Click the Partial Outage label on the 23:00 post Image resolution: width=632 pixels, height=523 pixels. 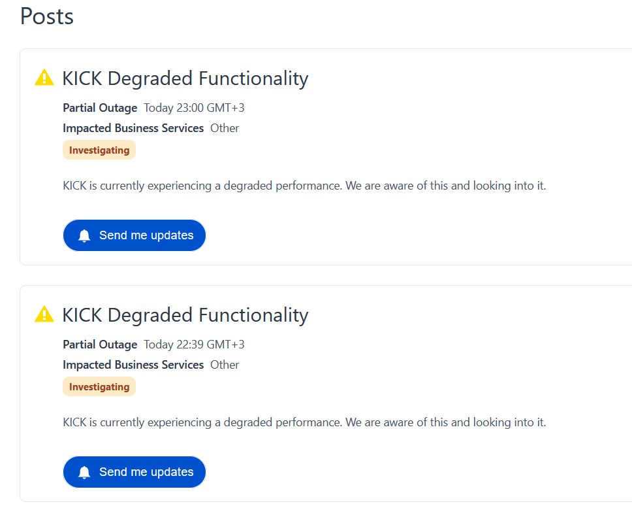(x=100, y=108)
